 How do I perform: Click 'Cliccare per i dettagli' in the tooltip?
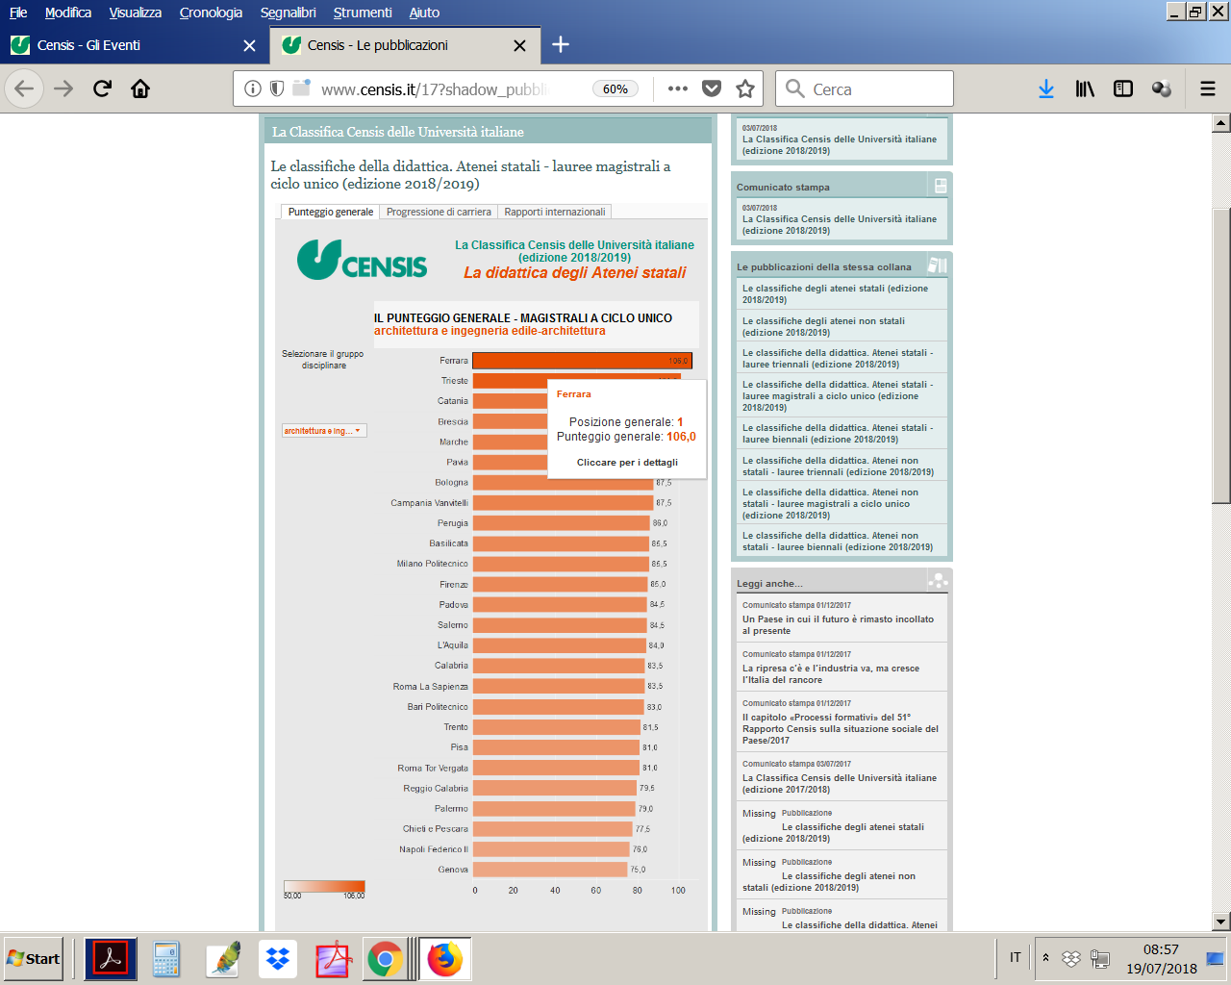click(x=627, y=463)
